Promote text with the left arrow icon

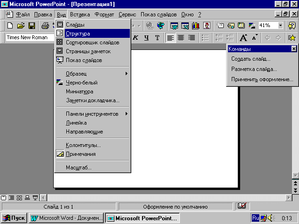pos(268,38)
